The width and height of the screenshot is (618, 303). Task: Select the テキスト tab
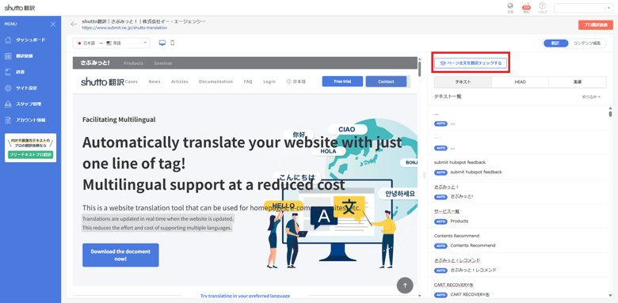(463, 81)
